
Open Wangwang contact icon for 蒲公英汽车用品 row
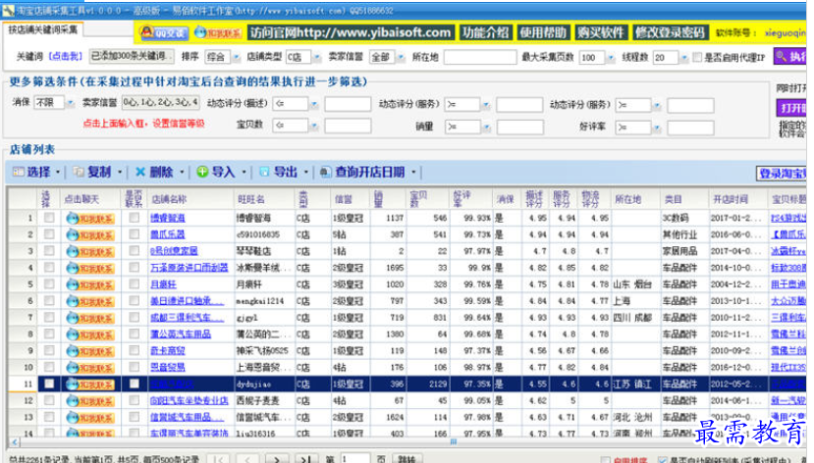(x=90, y=334)
